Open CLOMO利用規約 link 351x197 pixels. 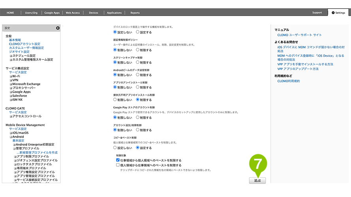tap(289, 81)
